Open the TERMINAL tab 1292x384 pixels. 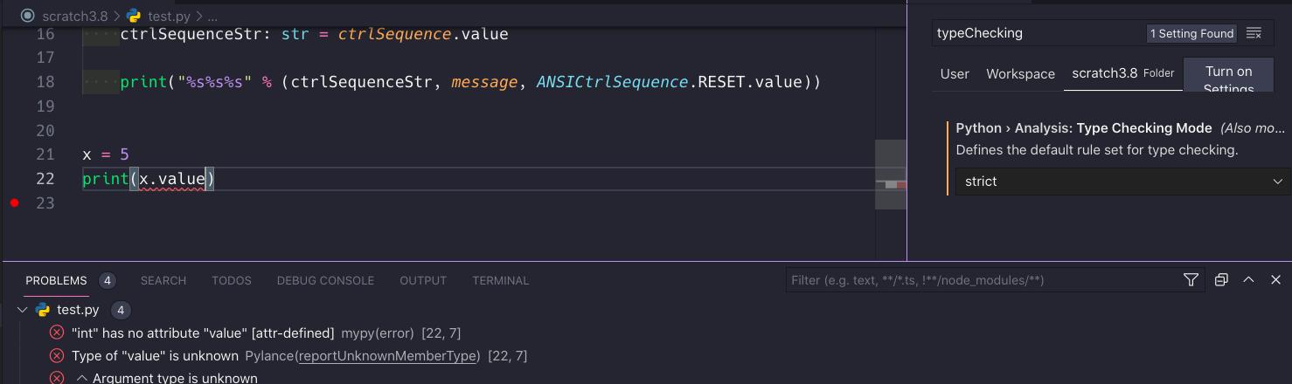pyautogui.click(x=500, y=280)
